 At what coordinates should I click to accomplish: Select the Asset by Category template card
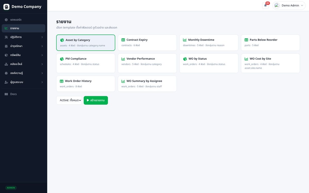[x=86, y=43]
